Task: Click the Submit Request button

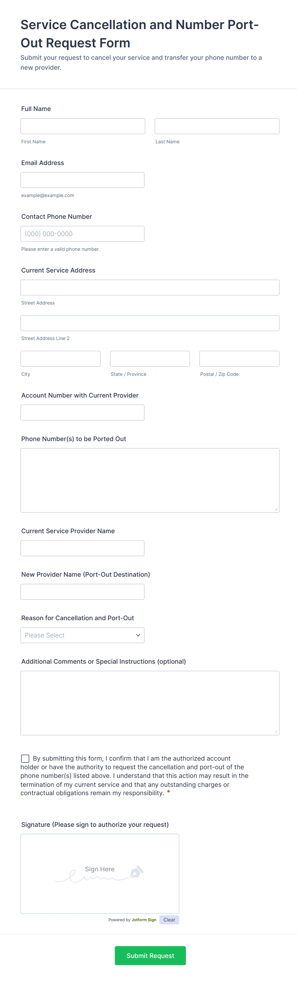Action: coord(150,955)
